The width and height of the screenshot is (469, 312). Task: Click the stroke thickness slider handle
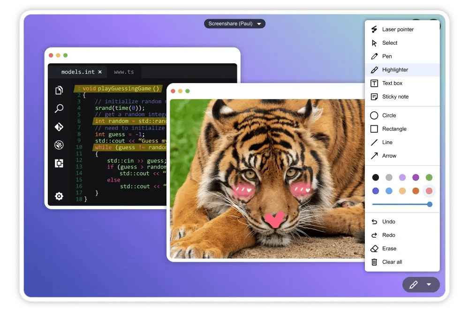[x=430, y=204]
